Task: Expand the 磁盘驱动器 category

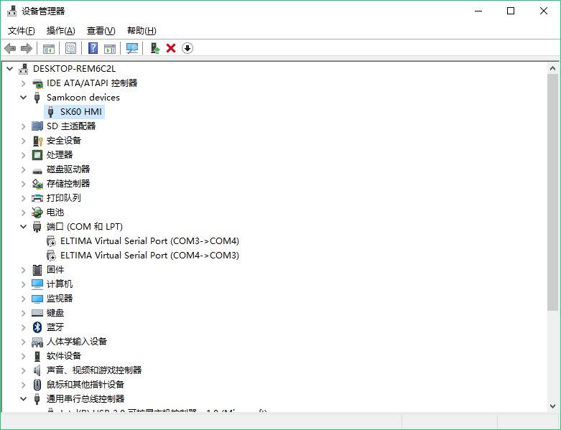Action: click(x=24, y=169)
